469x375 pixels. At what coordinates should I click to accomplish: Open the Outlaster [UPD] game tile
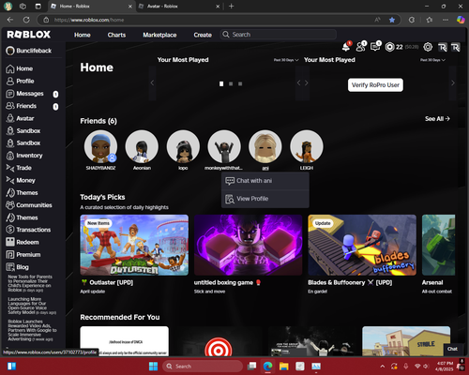(134, 245)
